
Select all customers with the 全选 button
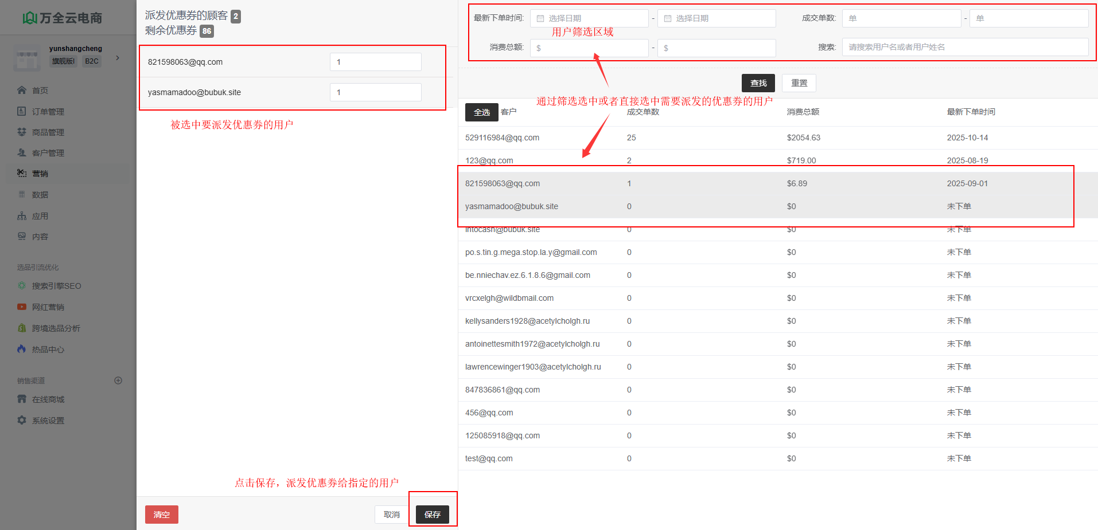(x=481, y=112)
